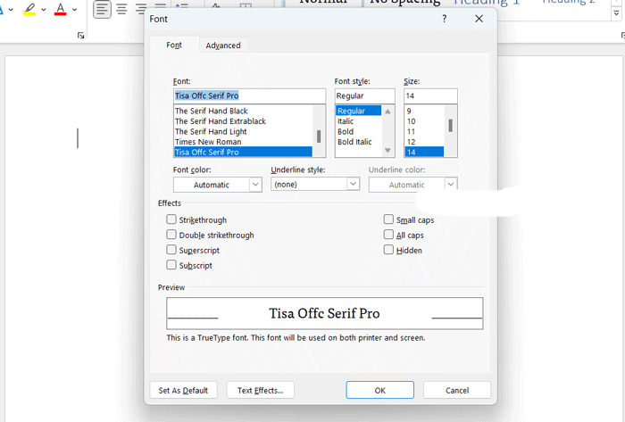Toggle the Small caps checkbox
The width and height of the screenshot is (625, 422).
(388, 219)
